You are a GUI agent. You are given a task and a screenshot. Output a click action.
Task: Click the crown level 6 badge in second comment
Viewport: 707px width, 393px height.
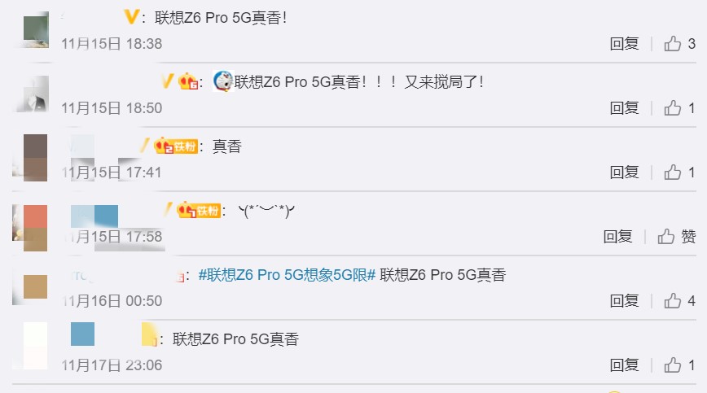pyautogui.click(x=188, y=82)
